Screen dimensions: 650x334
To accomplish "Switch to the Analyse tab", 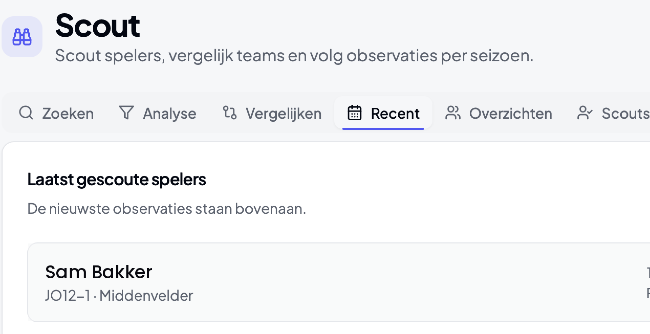I will (158, 113).
